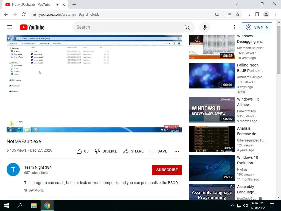Open Windows taskbar search
The height and width of the screenshot is (211, 281).
coord(20,206)
